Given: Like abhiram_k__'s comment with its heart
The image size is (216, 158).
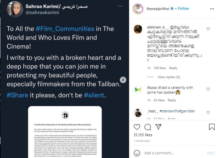Looking at the screenshot, I should coord(208,29).
